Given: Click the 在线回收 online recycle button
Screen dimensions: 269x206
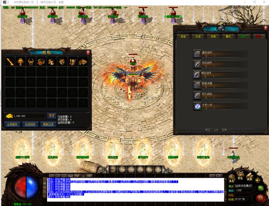Looking at the screenshot, I should pyautogui.click(x=30, y=124).
